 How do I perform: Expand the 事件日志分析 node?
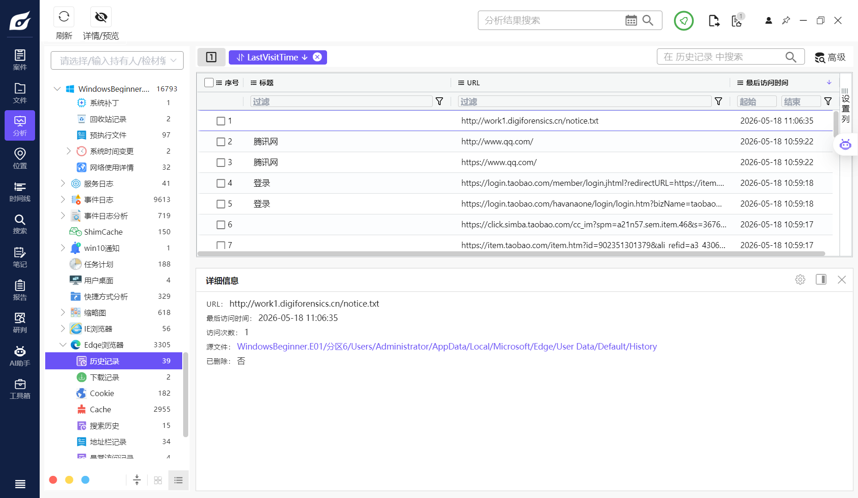pyautogui.click(x=63, y=215)
